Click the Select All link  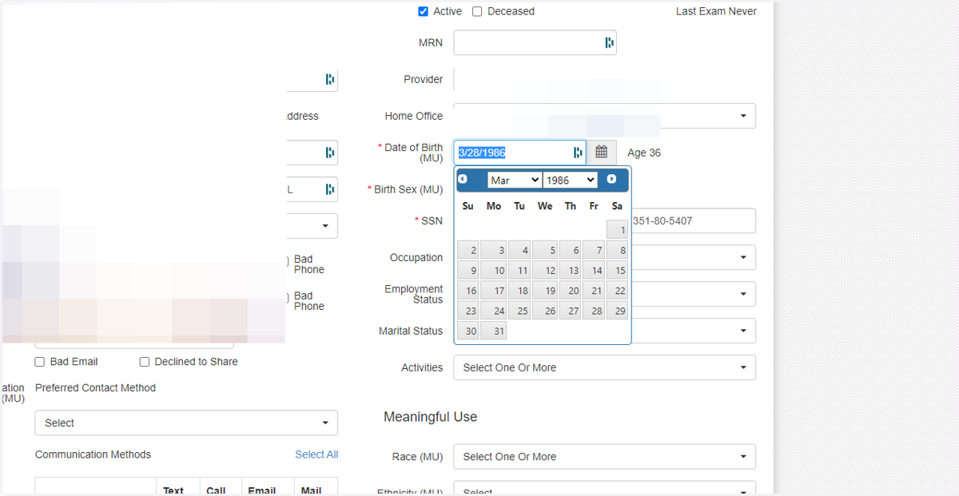[316, 454]
